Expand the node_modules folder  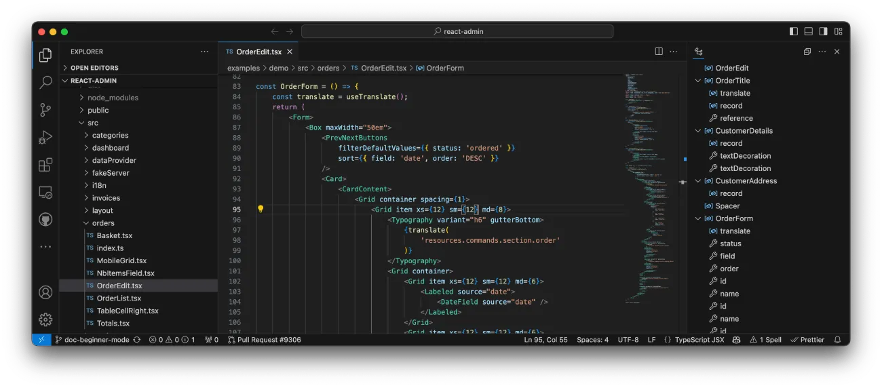pos(112,98)
